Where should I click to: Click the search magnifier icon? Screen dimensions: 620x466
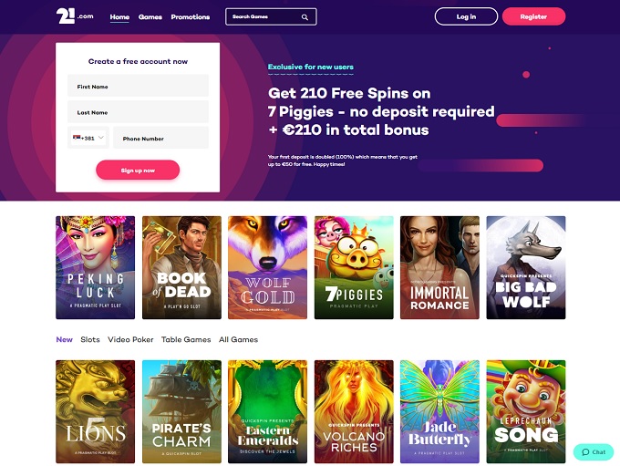coord(305,17)
